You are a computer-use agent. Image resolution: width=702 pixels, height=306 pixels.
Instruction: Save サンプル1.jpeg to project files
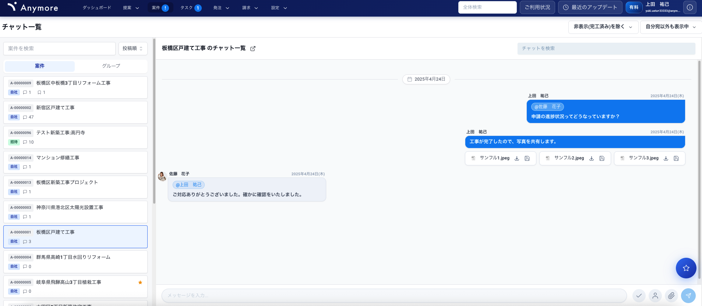(527, 158)
